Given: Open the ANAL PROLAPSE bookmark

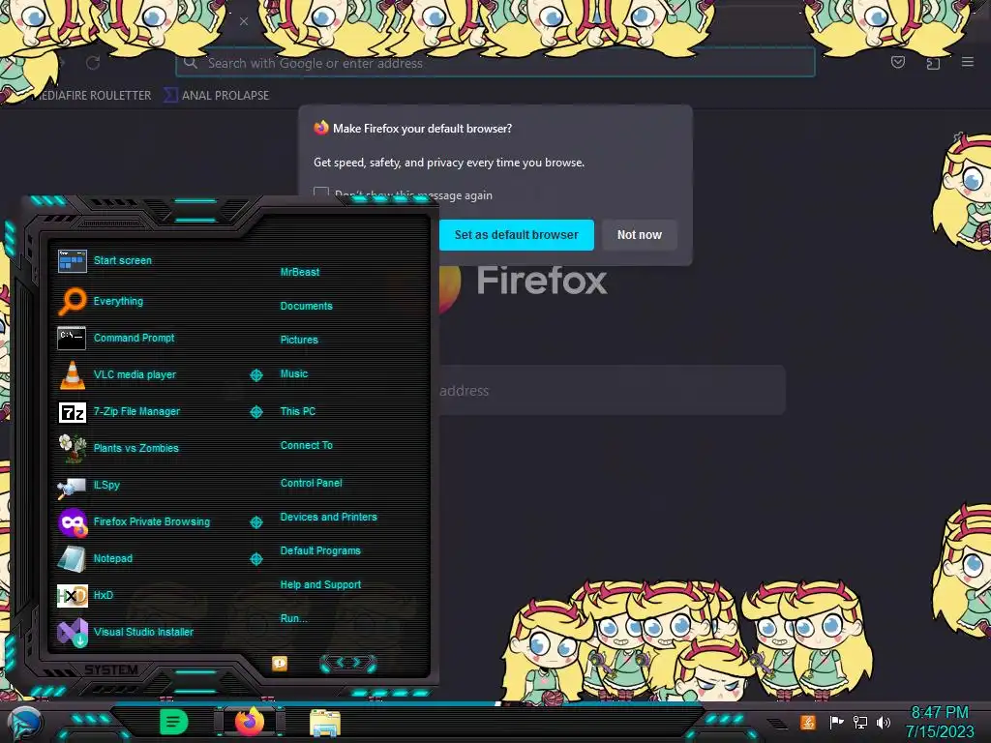Looking at the screenshot, I should (x=217, y=96).
